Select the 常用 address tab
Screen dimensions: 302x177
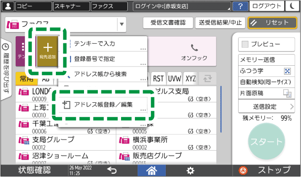26,79
